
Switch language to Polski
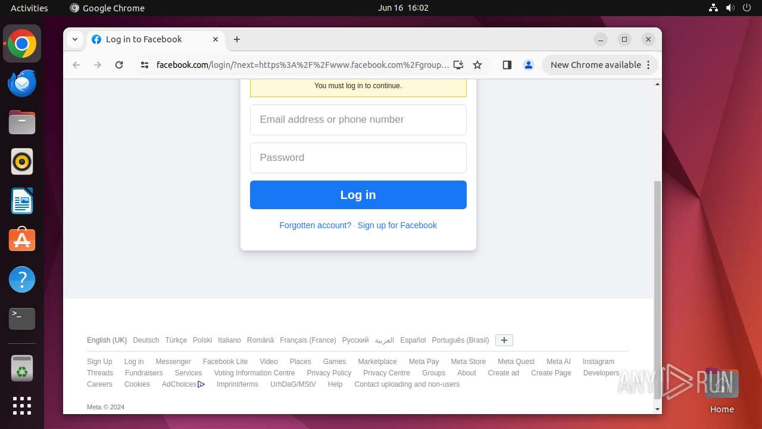pyautogui.click(x=202, y=340)
